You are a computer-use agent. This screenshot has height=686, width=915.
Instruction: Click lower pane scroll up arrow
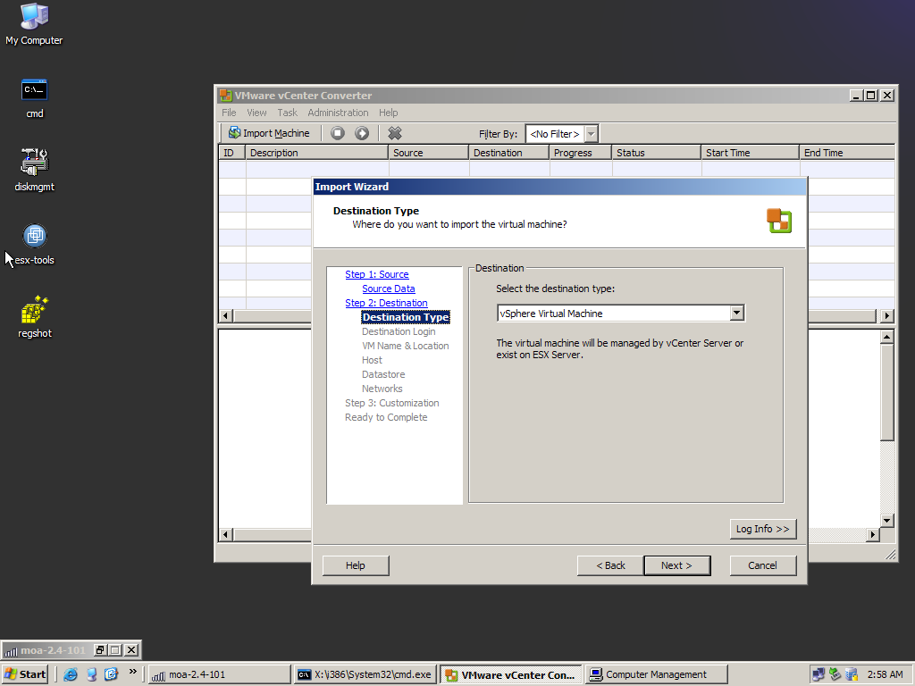coord(887,337)
